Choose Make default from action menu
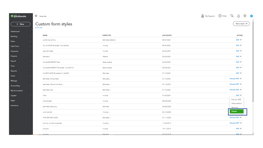263x148 pixels. pos(236,103)
